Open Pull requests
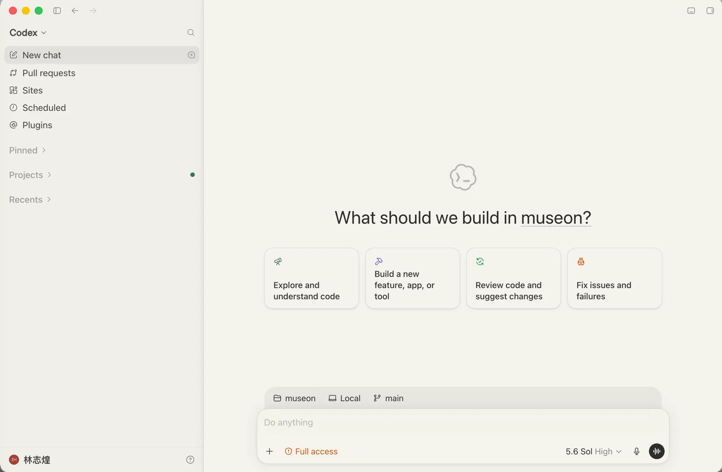 (x=102, y=73)
